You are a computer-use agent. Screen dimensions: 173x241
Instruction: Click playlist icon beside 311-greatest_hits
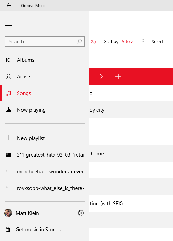coord(9,155)
